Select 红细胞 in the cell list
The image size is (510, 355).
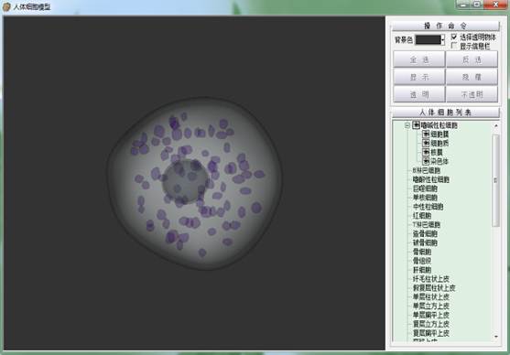click(422, 216)
